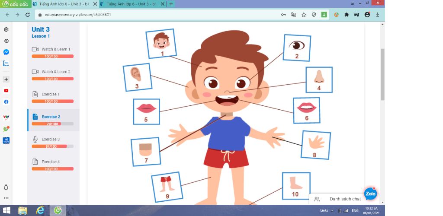
Task: Add a new sidebar shortcut
Action: tap(6, 79)
